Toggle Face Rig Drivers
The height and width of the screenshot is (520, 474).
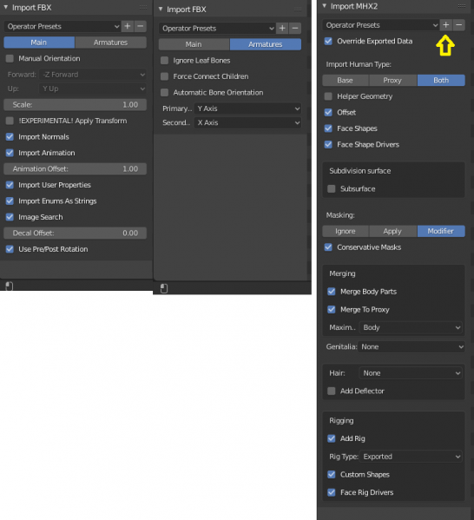(x=332, y=492)
